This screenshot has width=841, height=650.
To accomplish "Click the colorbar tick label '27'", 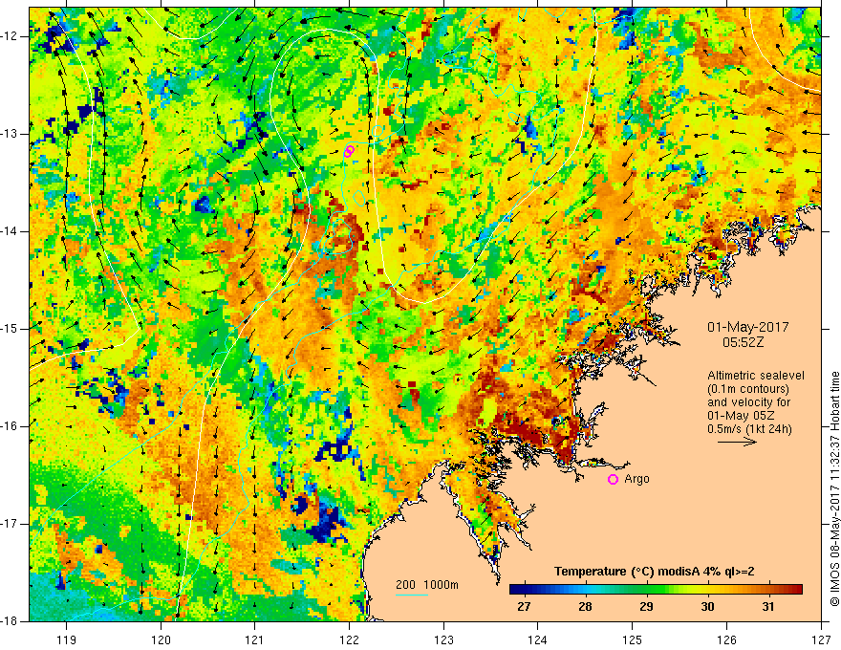I will click(x=524, y=606).
